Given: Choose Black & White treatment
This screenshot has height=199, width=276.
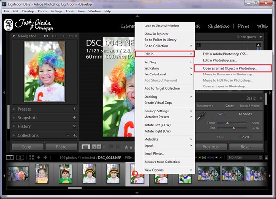Looking at the screenshot, I should point(250,106).
